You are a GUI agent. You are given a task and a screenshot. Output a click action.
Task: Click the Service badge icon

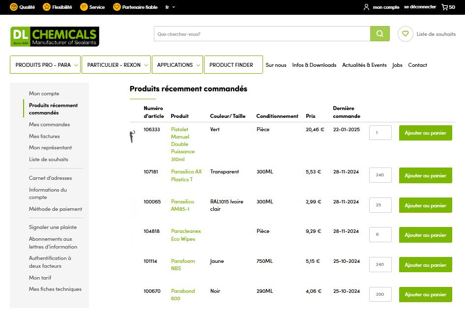tap(84, 7)
